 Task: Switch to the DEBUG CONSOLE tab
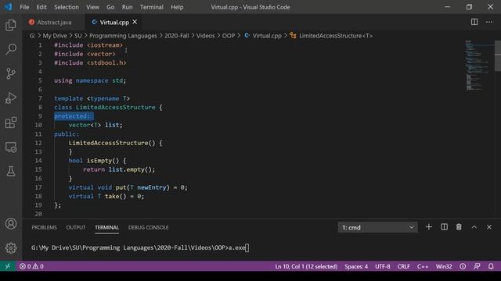pos(148,227)
